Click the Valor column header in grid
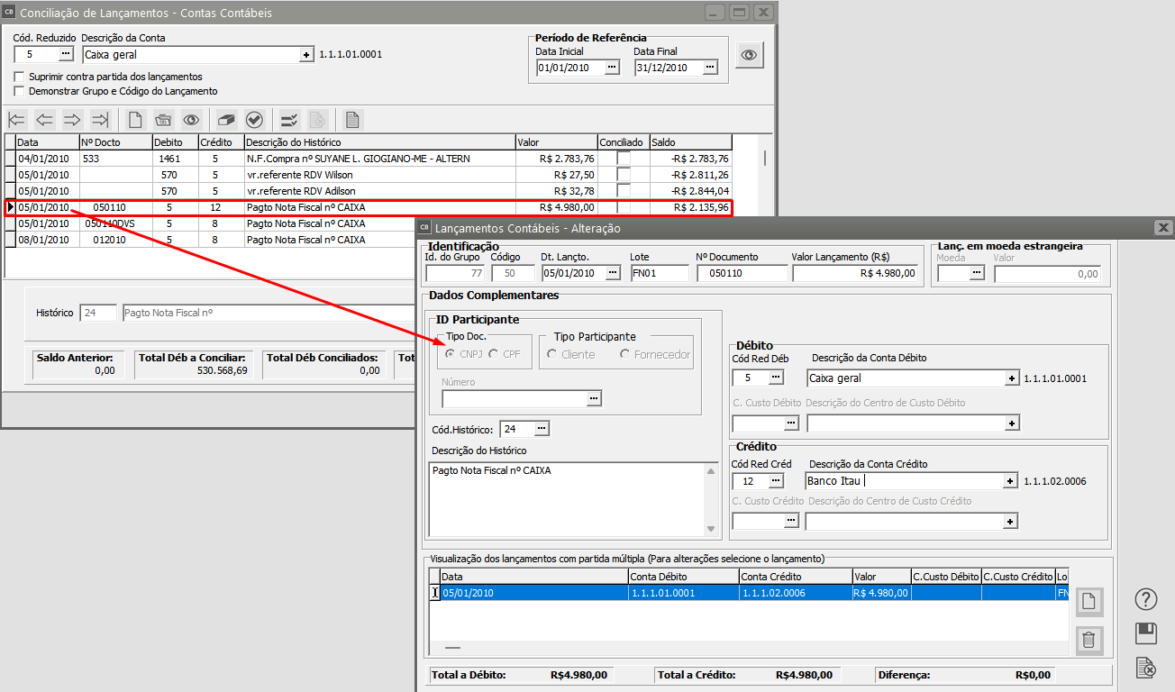The width and height of the screenshot is (1175, 692). pos(555,142)
